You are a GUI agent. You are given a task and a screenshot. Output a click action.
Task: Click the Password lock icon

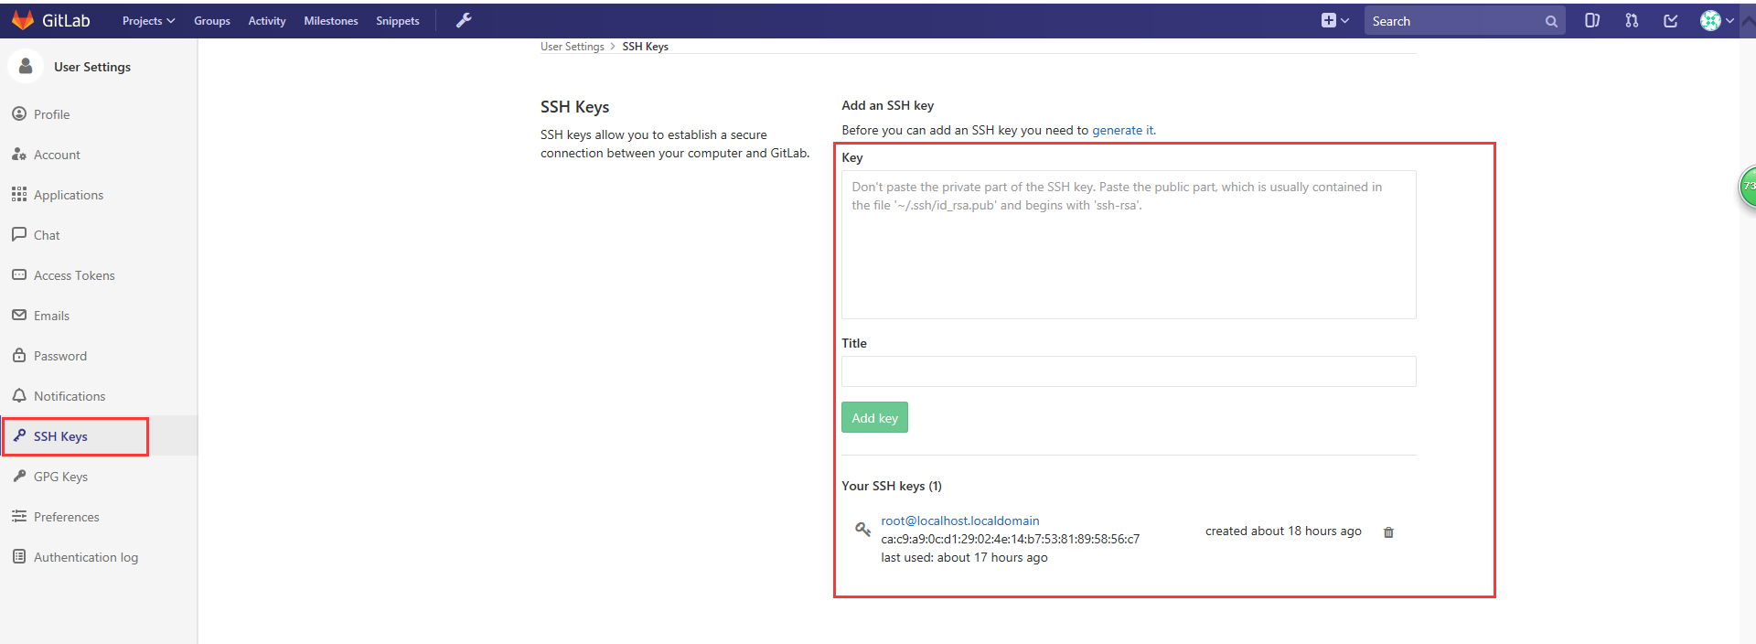[x=19, y=355]
